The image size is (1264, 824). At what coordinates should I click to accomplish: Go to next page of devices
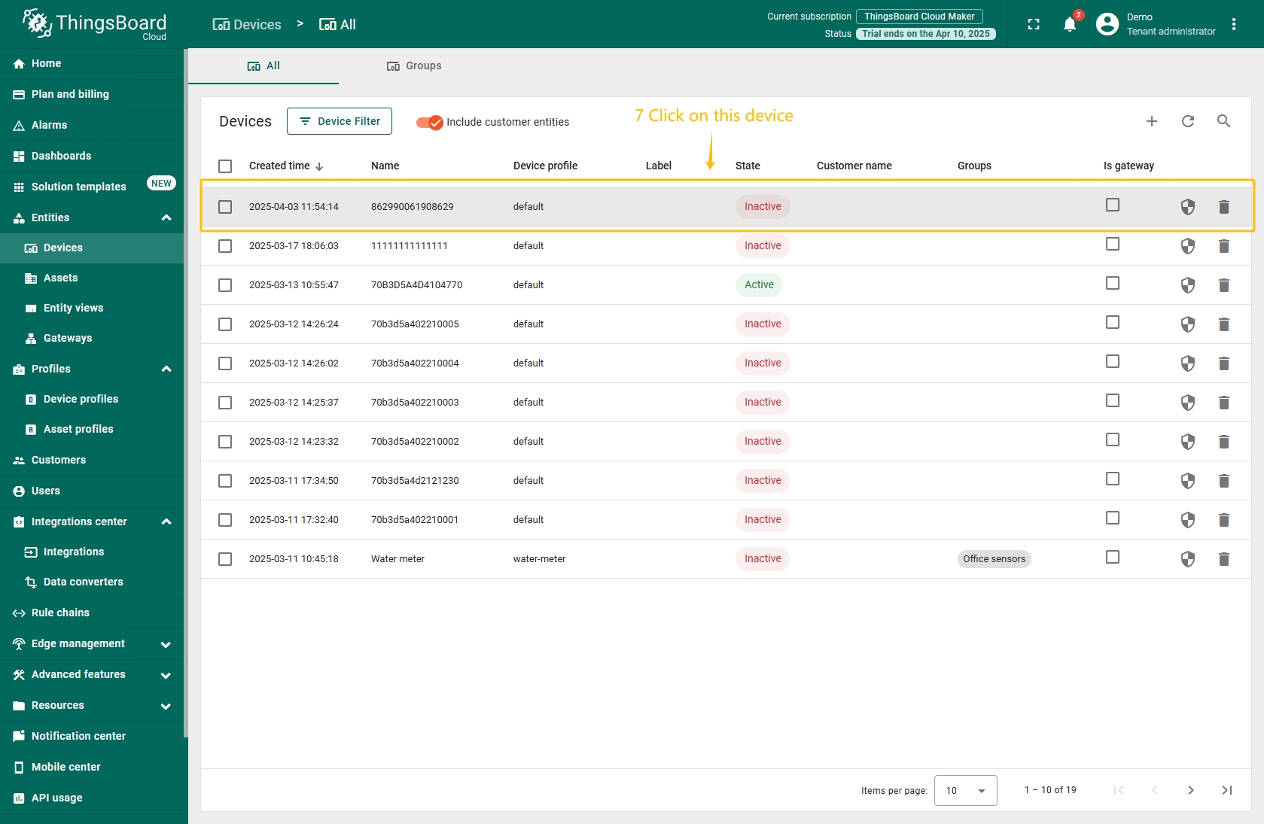point(1190,790)
